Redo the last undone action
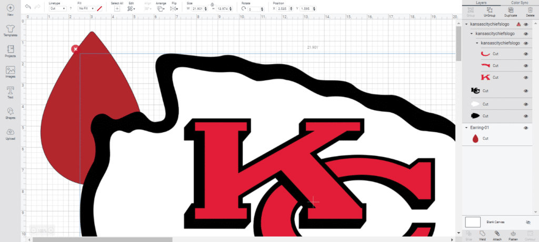539x242 pixels. pyautogui.click(x=37, y=6)
